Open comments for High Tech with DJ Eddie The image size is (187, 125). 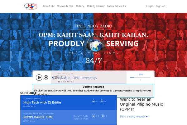click(x=102, y=102)
